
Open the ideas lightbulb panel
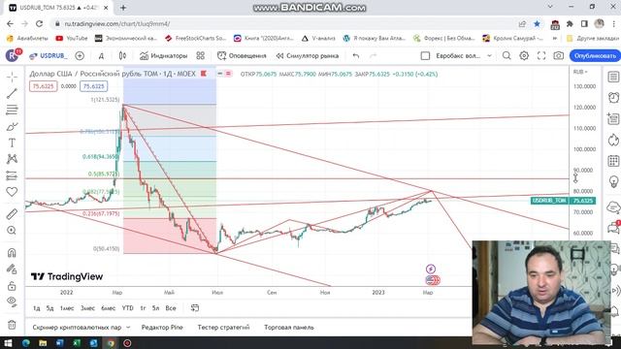click(x=613, y=181)
